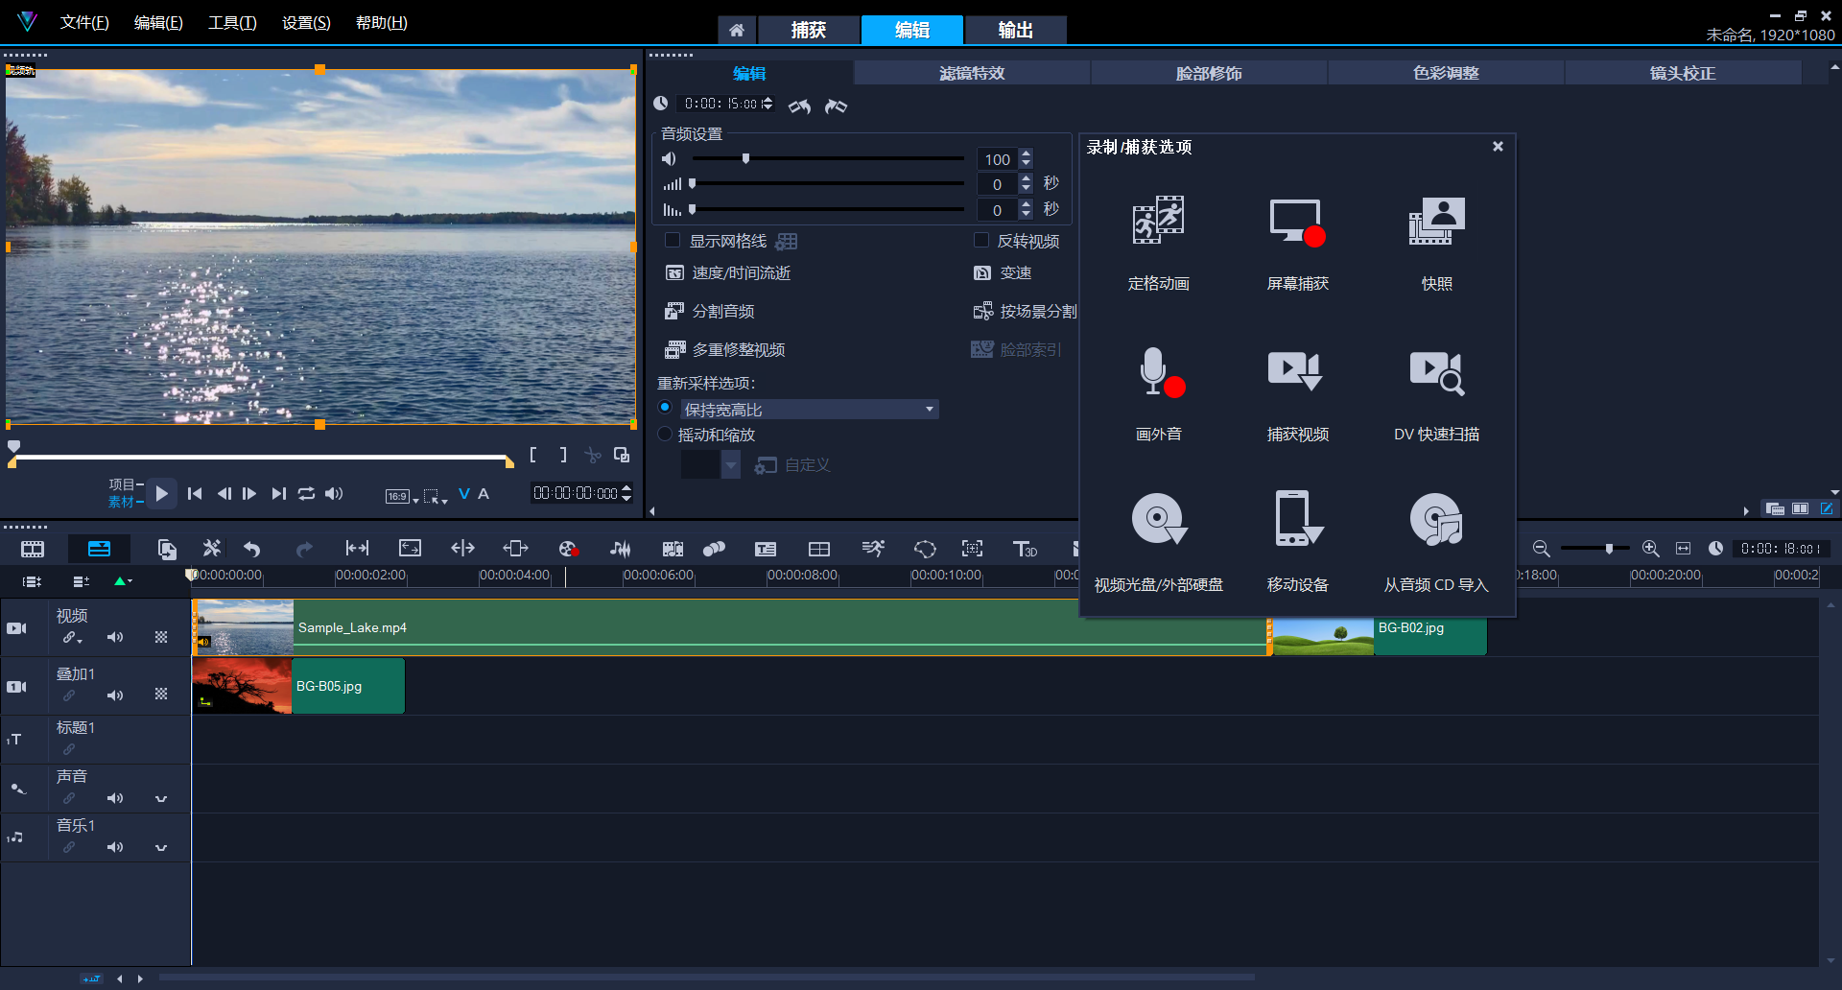Open the 定格动画 stop motion option
The image size is (1842, 990).
1158,242
